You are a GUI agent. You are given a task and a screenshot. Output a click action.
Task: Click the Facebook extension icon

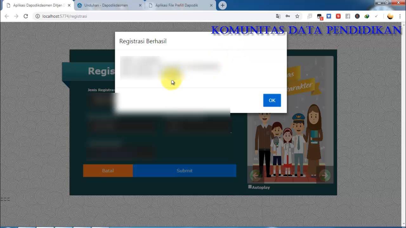tap(348, 16)
